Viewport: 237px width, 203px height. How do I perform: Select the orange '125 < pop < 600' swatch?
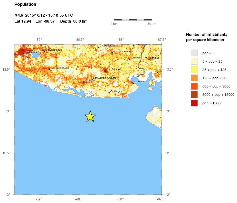[x=194, y=78]
